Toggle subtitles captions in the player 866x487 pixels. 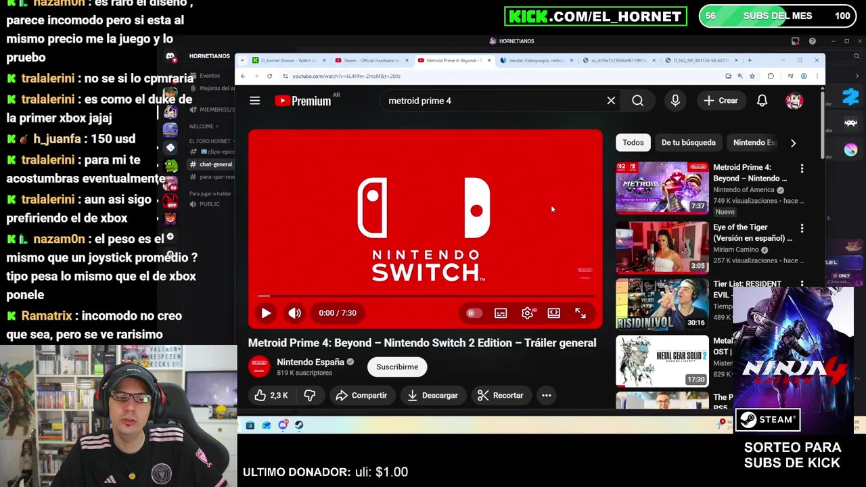point(501,313)
